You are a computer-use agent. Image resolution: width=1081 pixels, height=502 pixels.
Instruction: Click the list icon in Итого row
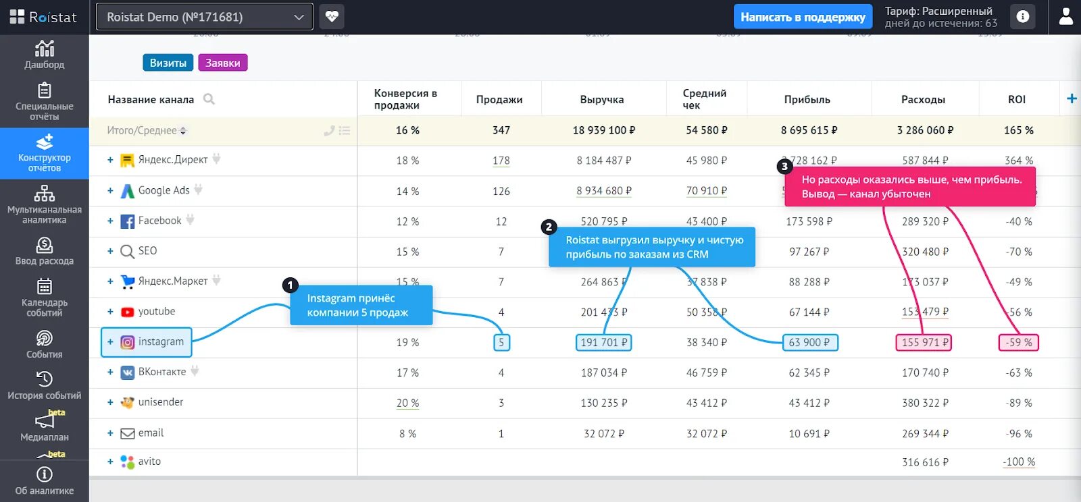tap(345, 131)
